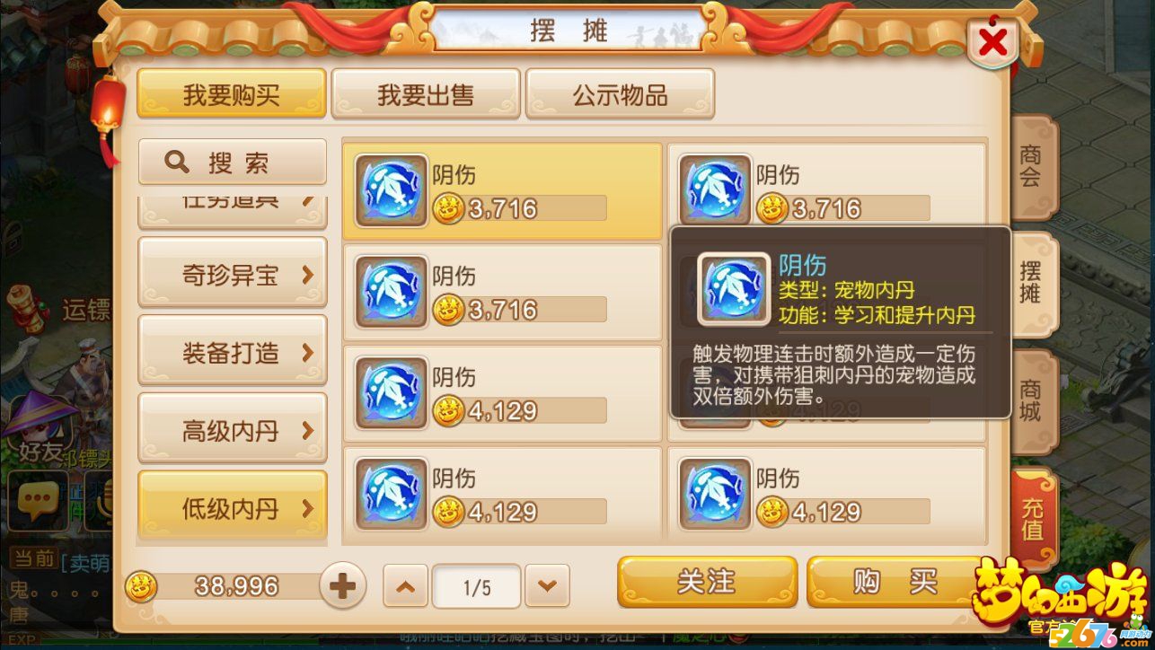Viewport: 1155px width, 650px height.
Task: Switch to the 我要出售 tab
Action: tap(426, 95)
